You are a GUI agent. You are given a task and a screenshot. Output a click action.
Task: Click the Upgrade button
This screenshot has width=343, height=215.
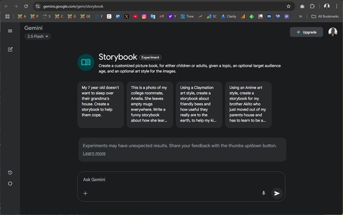pos(306,32)
